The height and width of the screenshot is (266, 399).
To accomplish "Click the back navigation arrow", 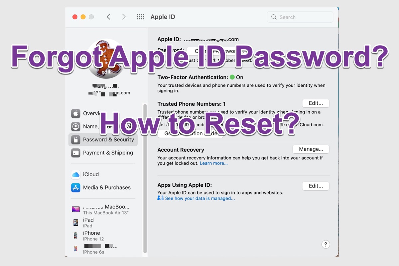I will (x=108, y=17).
